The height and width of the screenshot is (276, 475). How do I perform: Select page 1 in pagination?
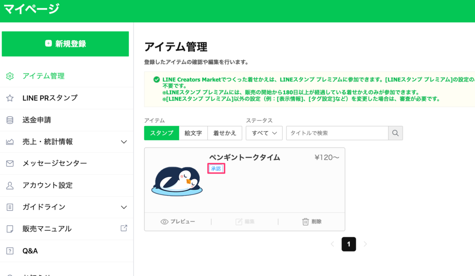coord(349,244)
